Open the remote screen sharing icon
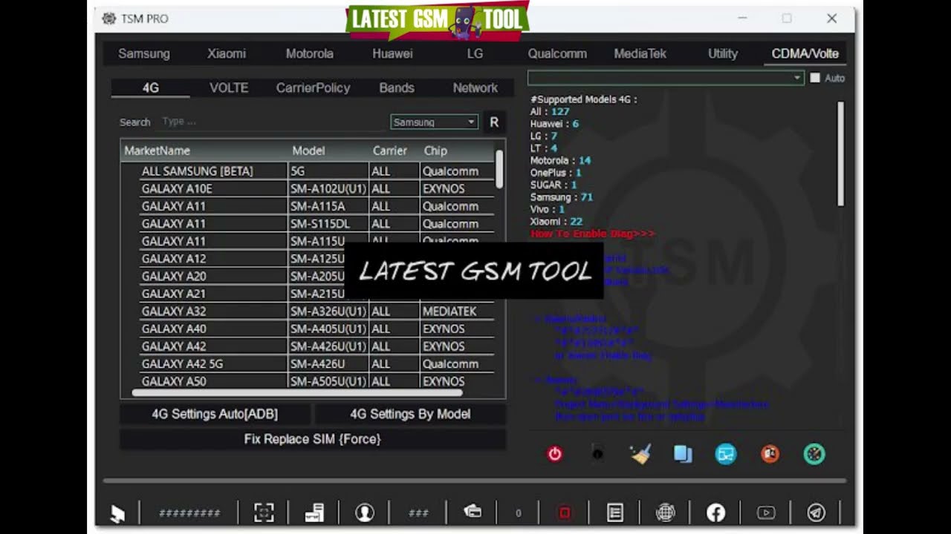 coord(725,454)
